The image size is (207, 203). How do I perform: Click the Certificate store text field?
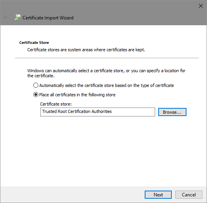coord(98,112)
